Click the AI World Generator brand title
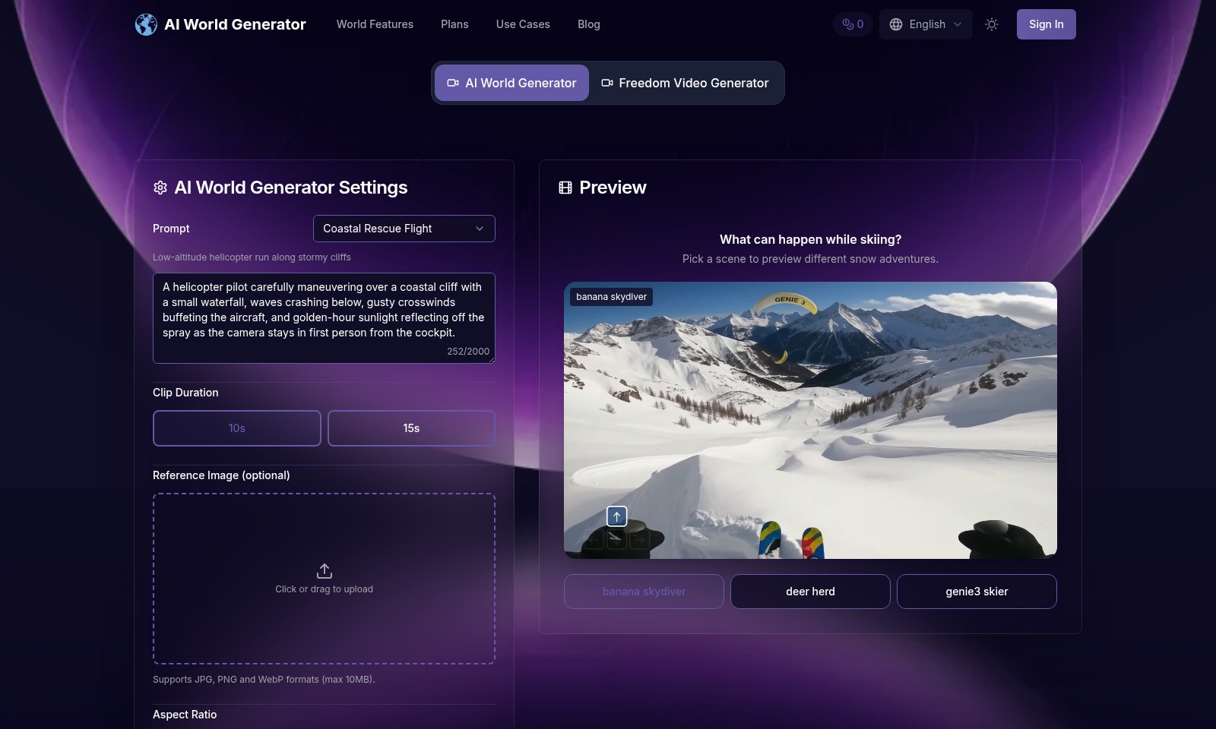Viewport: 1216px width, 729px height. pos(235,24)
